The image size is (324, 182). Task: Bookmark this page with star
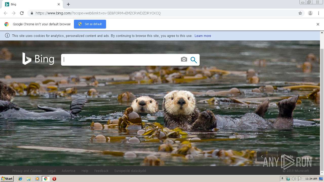tap(300, 13)
